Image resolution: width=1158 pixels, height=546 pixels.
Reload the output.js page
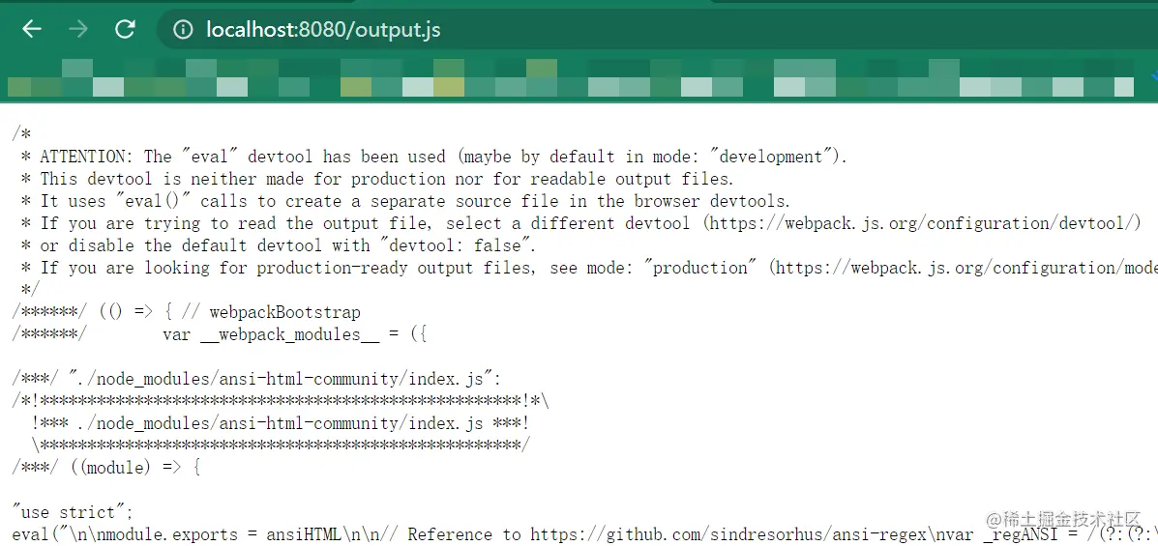pyautogui.click(x=126, y=29)
